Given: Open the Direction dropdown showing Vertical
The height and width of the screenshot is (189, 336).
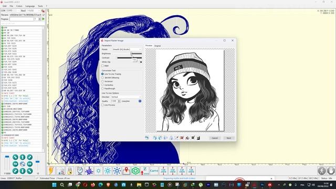Looking at the screenshot, I should (x=126, y=97).
